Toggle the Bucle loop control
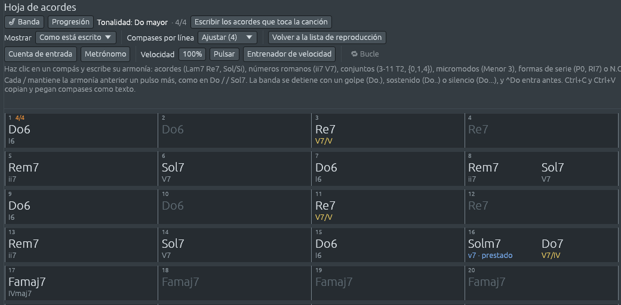Viewport: 621px width, 305px height. [365, 54]
